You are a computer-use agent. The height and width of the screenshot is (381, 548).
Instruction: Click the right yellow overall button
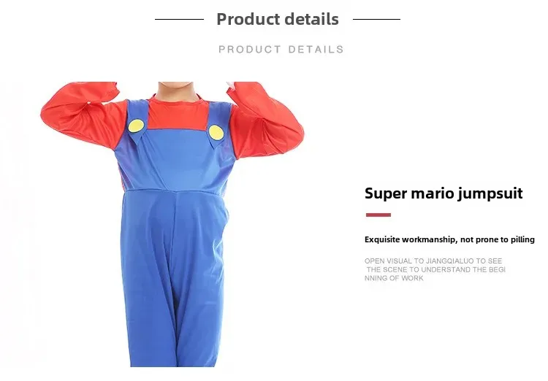click(x=216, y=133)
